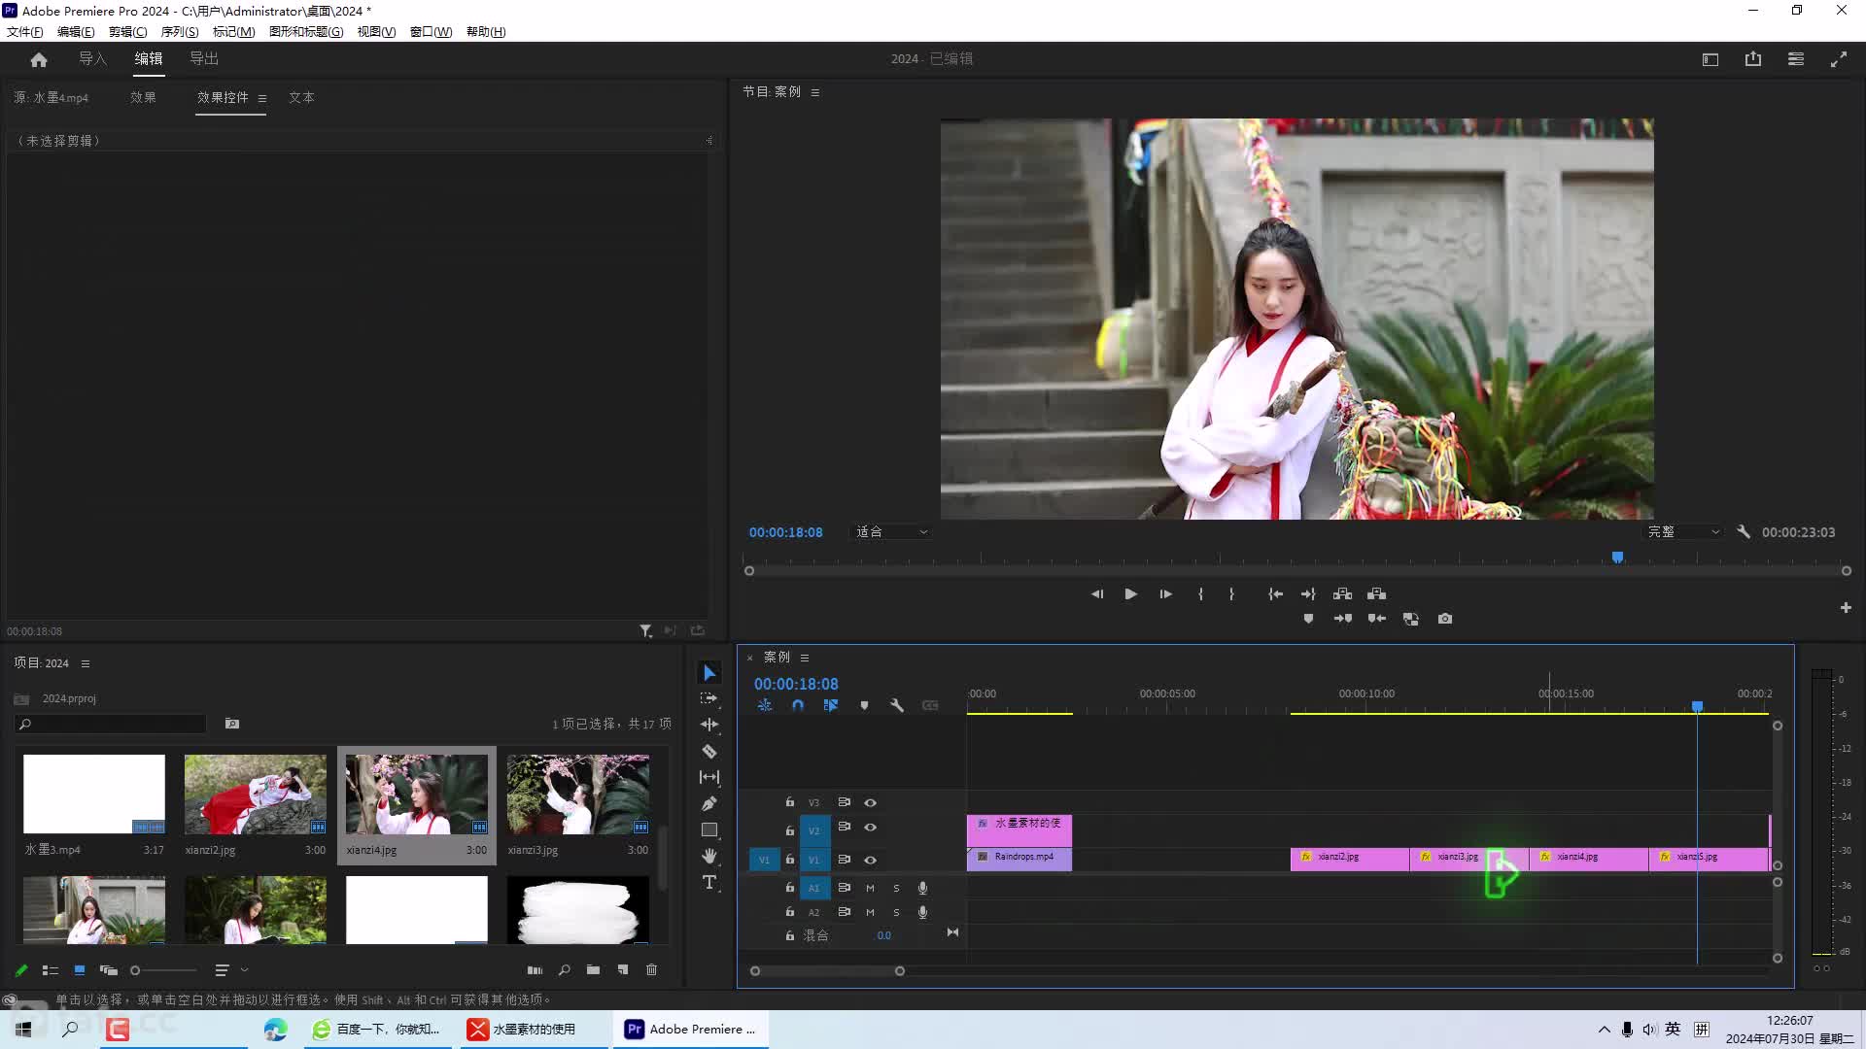Open 节目 monitor panel menu
Viewport: 1866px width, 1049px height.
pos(815,92)
